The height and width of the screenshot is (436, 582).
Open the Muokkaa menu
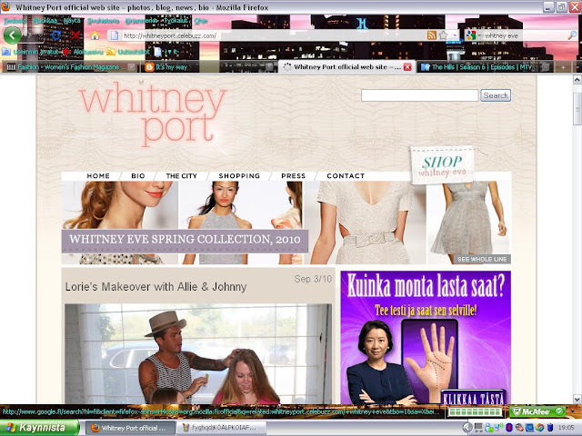coord(45,21)
